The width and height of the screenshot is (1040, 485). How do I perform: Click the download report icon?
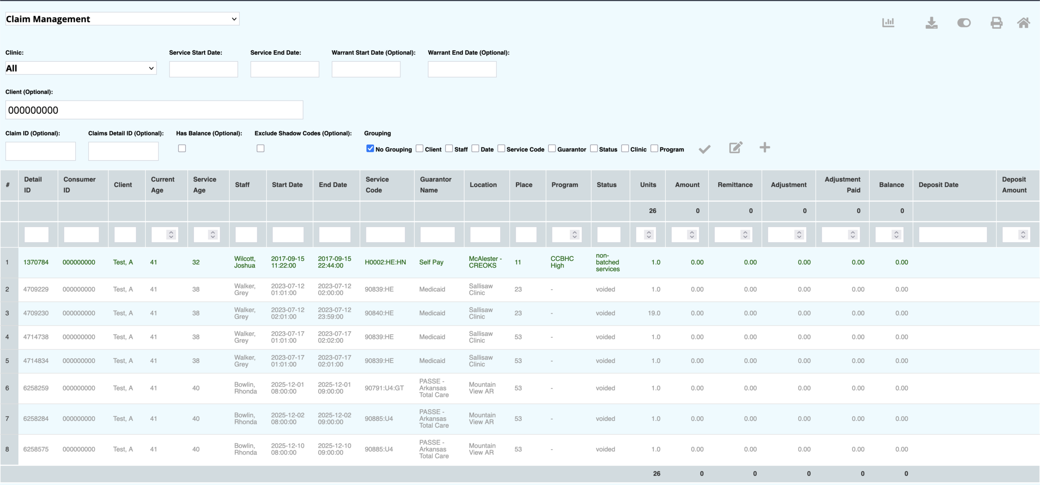[932, 23]
